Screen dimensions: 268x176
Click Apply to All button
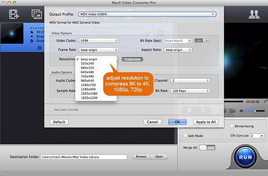tap(206, 122)
